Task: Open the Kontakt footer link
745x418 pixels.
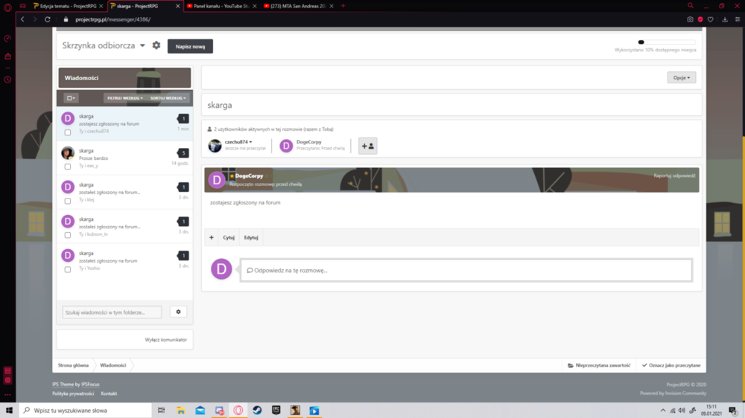Action: click(109, 393)
